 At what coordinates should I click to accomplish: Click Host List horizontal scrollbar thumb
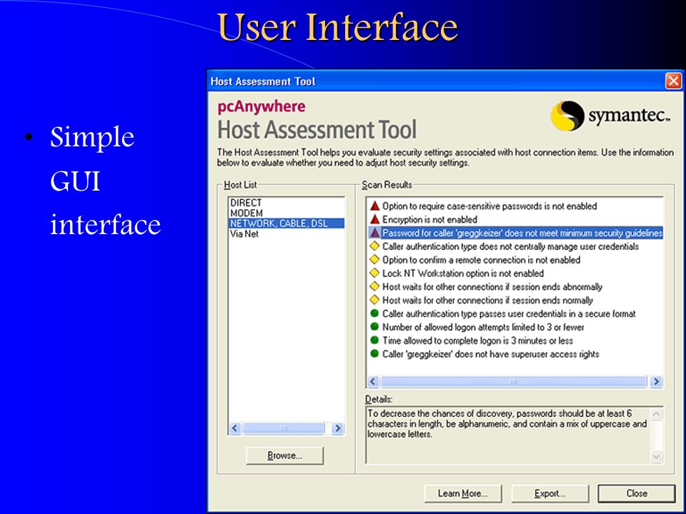[x=284, y=428]
